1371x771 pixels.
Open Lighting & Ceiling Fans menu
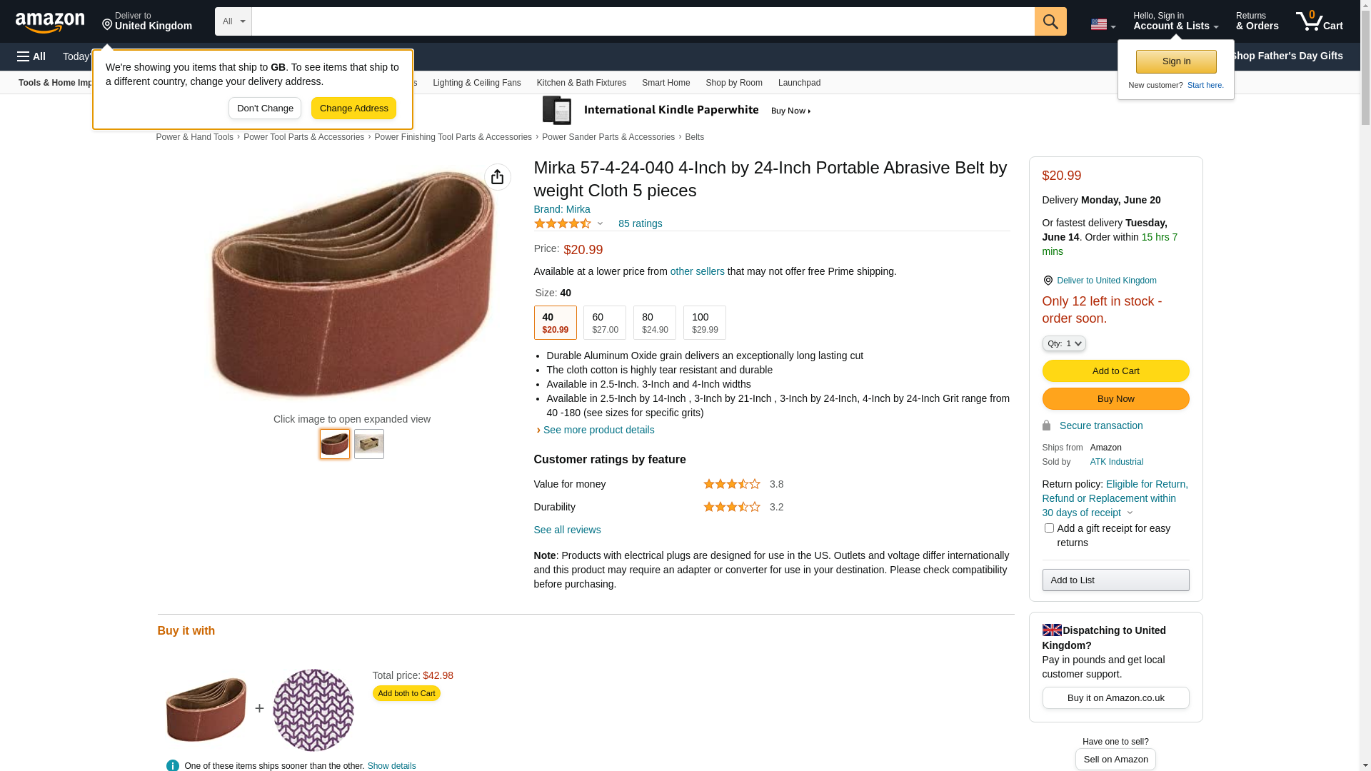476,83
